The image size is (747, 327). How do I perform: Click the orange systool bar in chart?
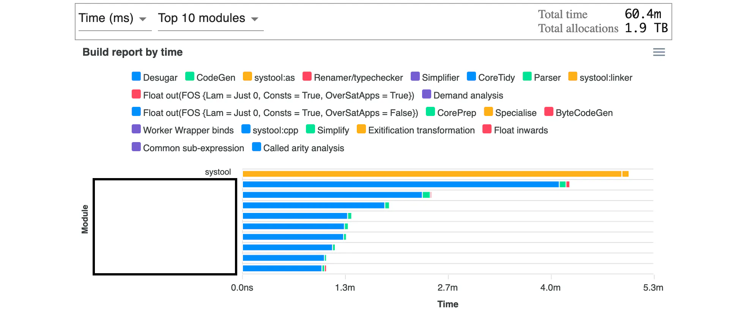click(432, 174)
